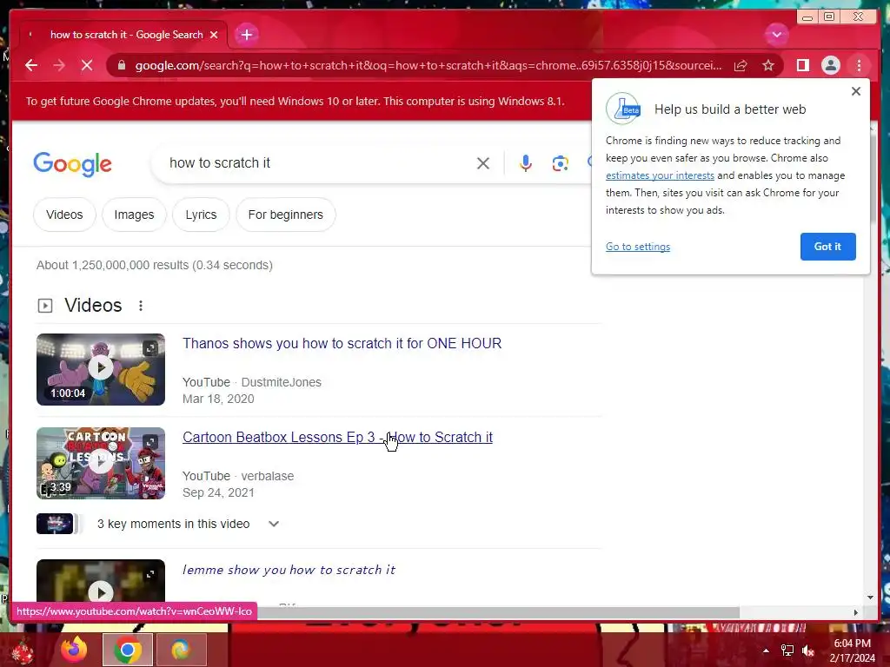
Task: Close the Google Search tab
Action: click(214, 35)
